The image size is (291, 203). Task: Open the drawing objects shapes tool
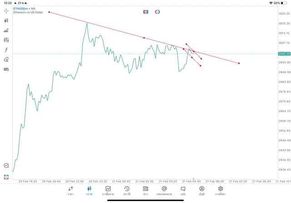[6, 59]
